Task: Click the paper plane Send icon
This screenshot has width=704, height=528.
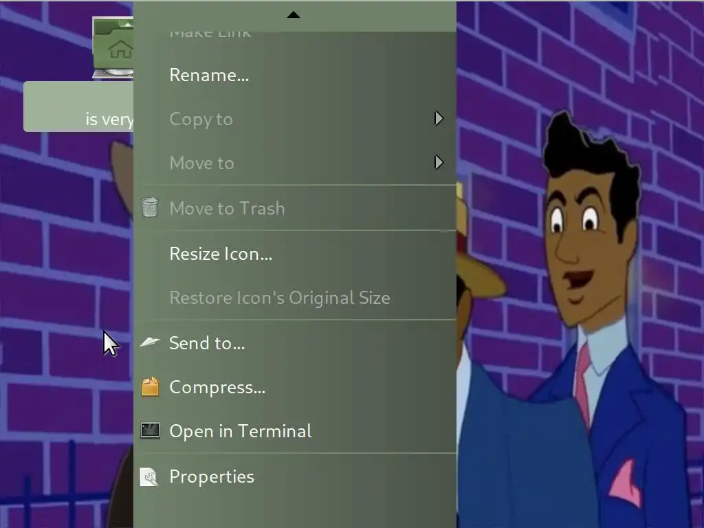Action: click(x=149, y=342)
